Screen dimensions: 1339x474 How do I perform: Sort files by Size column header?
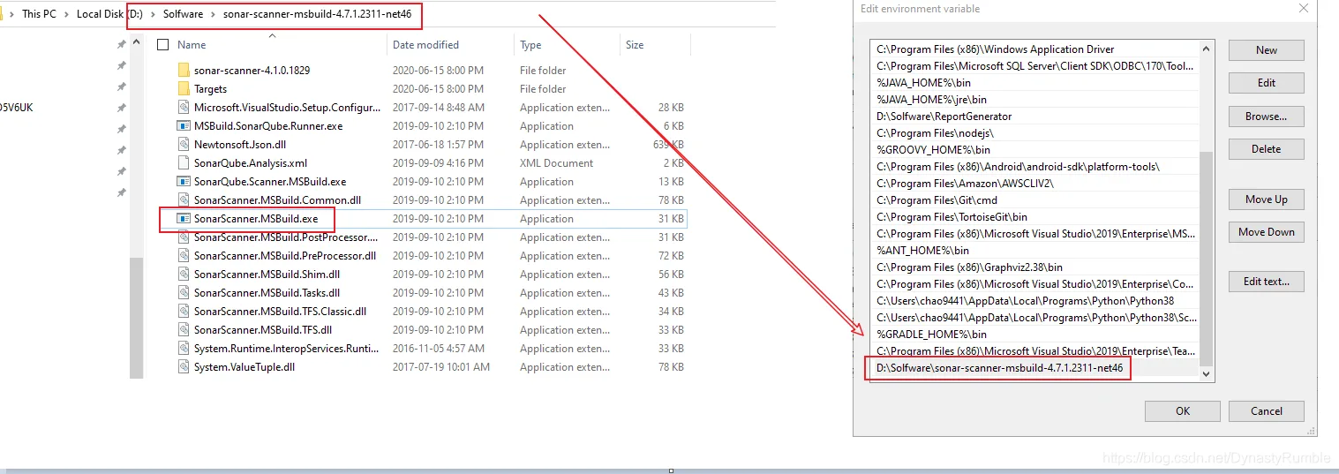(x=635, y=44)
